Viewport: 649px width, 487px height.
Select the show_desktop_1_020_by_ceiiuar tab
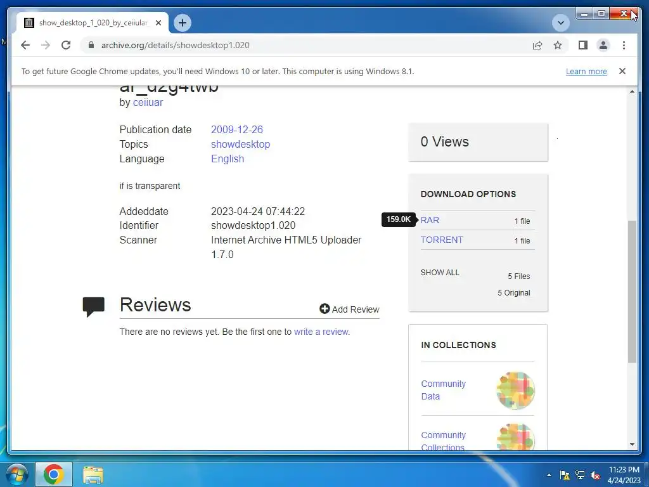point(93,23)
